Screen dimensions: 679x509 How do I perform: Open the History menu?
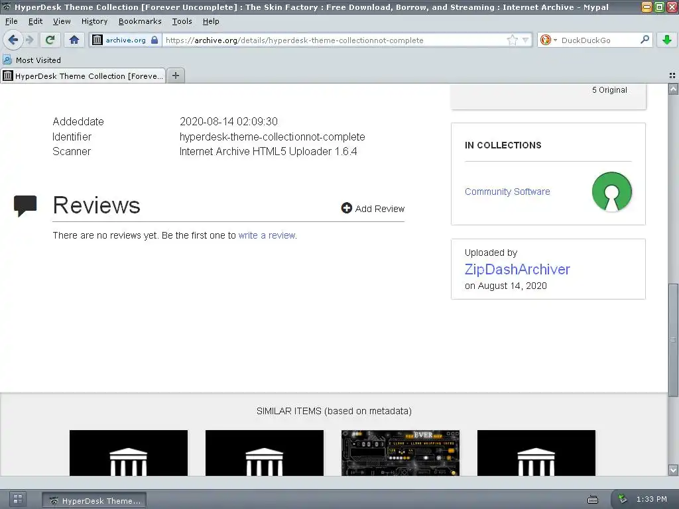(94, 21)
